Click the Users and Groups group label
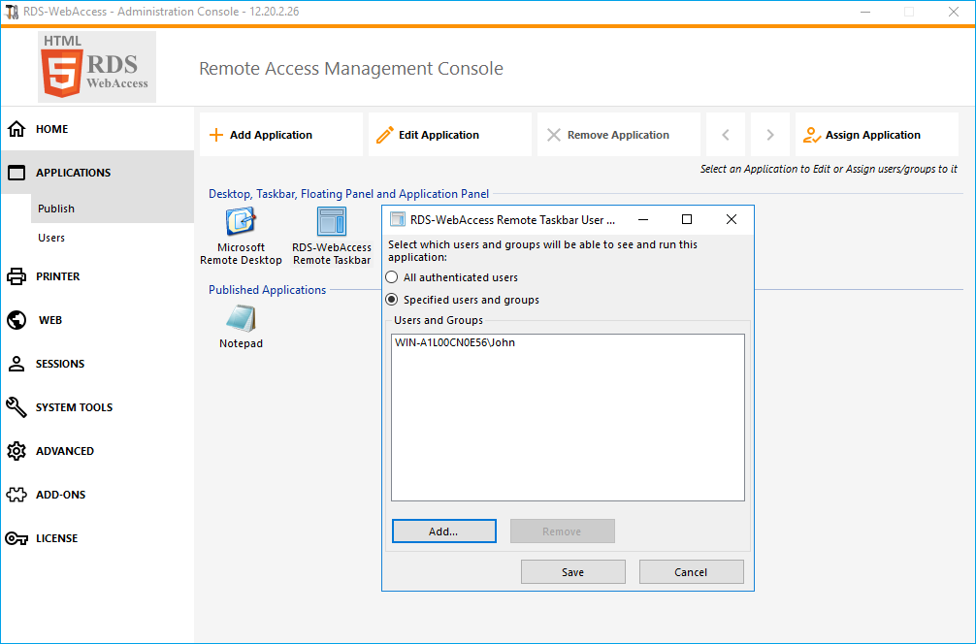 tap(439, 320)
